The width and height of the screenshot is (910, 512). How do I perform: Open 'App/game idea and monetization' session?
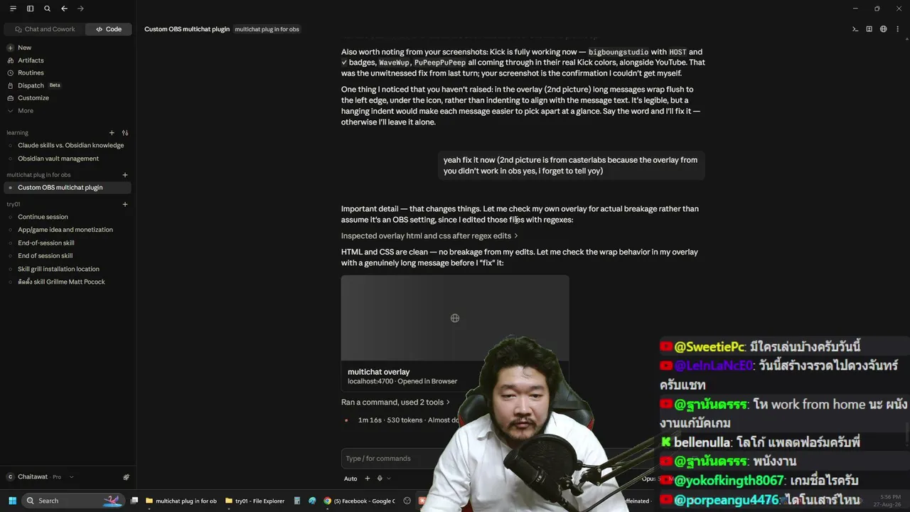[65, 230]
